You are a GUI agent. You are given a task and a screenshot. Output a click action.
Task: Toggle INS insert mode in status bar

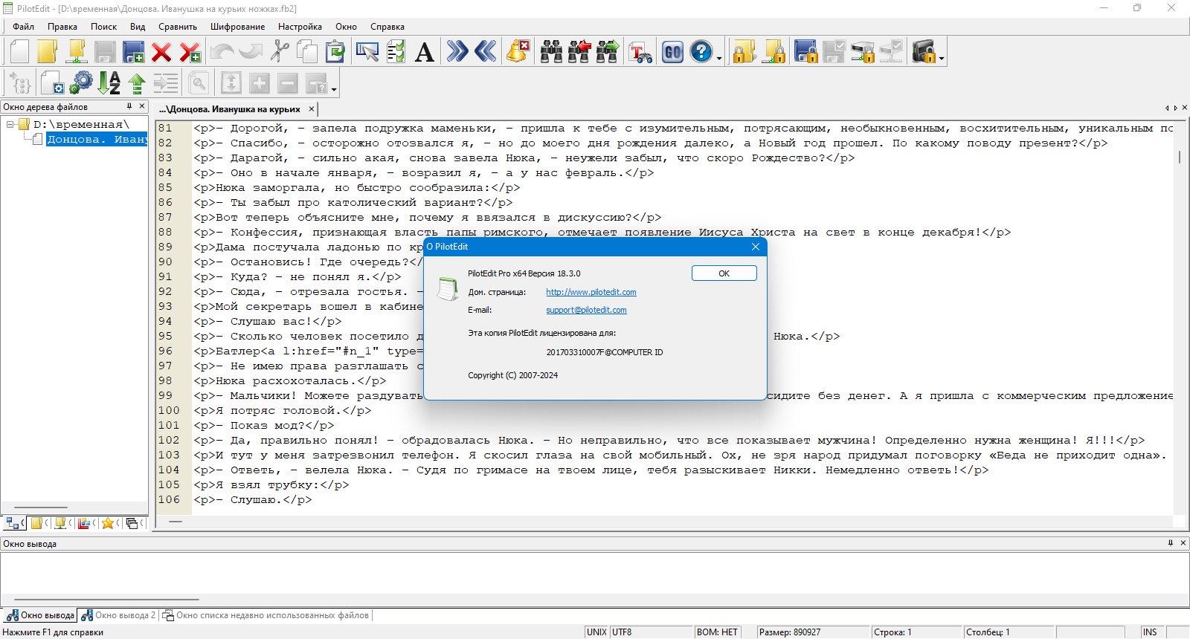tap(1150, 632)
